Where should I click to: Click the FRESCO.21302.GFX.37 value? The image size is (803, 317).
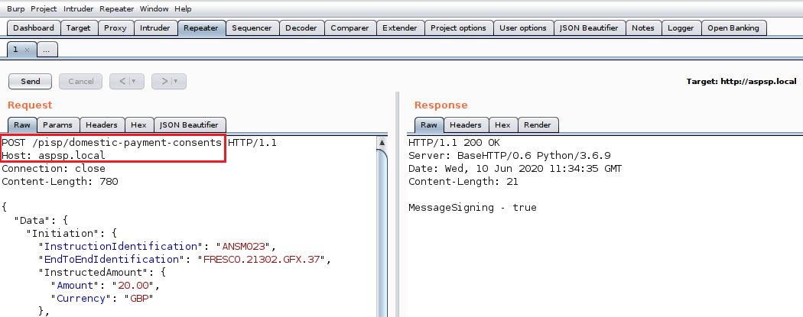pyautogui.click(x=262, y=259)
